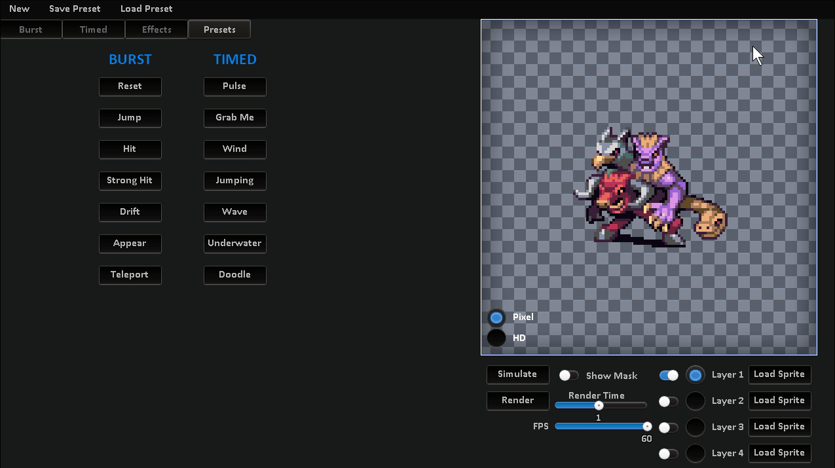Click the BURST column heading

(130, 60)
